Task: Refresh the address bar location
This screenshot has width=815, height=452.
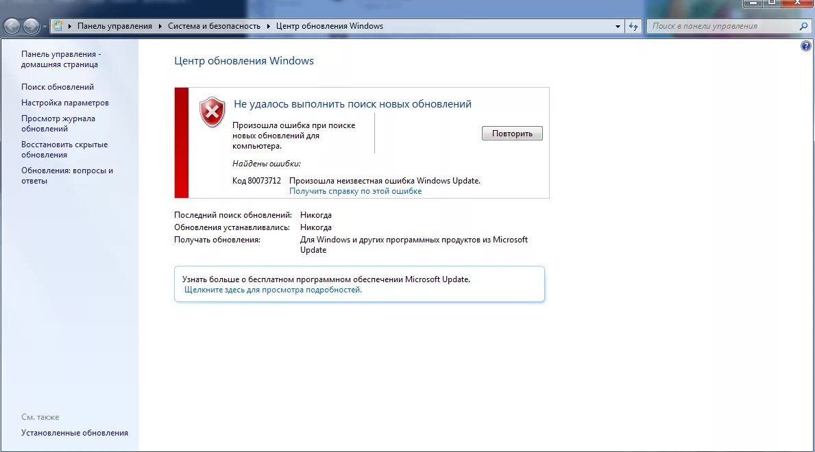Action: [633, 26]
